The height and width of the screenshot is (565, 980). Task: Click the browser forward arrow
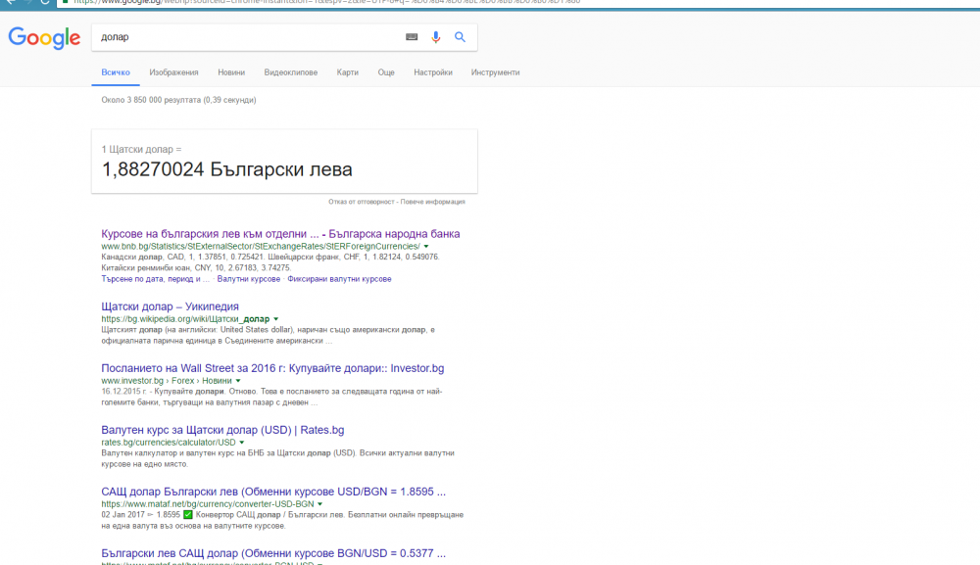pos(27,2)
